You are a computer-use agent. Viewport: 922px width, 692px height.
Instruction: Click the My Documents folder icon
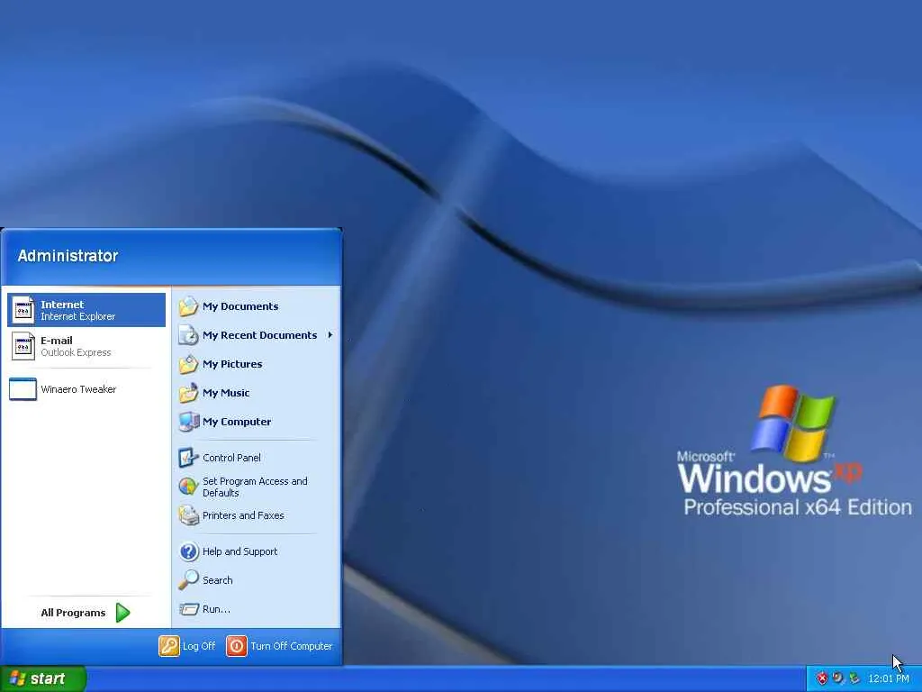(x=189, y=306)
